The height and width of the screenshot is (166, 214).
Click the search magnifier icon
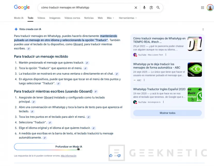coord(158,7)
